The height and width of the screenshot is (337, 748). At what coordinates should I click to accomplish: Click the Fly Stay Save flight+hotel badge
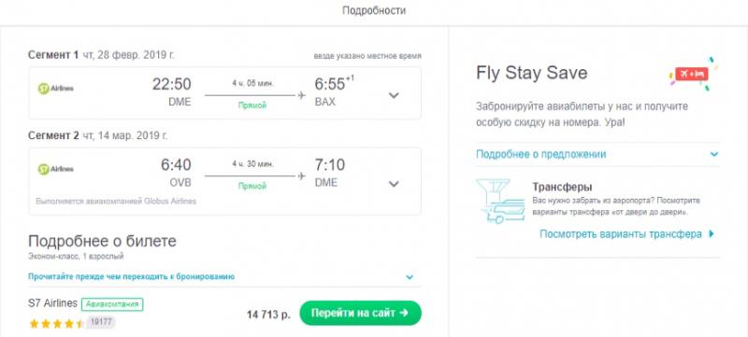(x=692, y=75)
